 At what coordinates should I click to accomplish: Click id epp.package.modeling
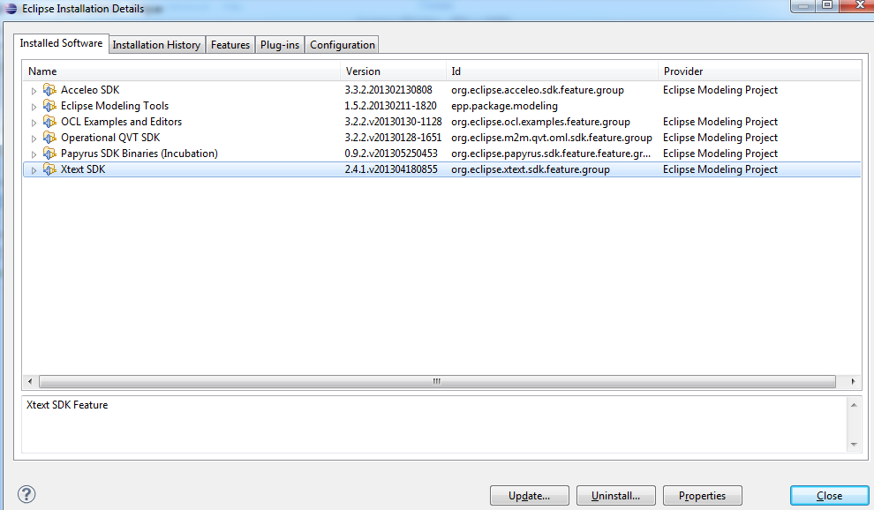tap(504, 106)
